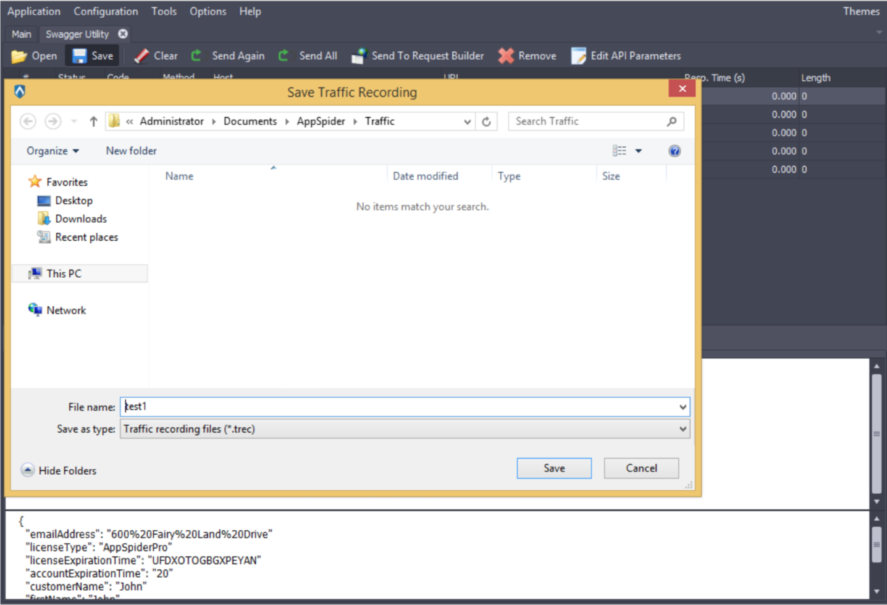Click the Resp. Time (s) column header
Viewport: 887px width, 605px height.
[x=715, y=78]
